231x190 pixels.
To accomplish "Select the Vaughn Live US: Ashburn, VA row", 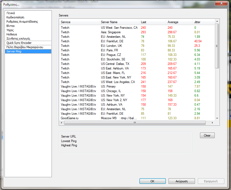I will coord(137,105).
